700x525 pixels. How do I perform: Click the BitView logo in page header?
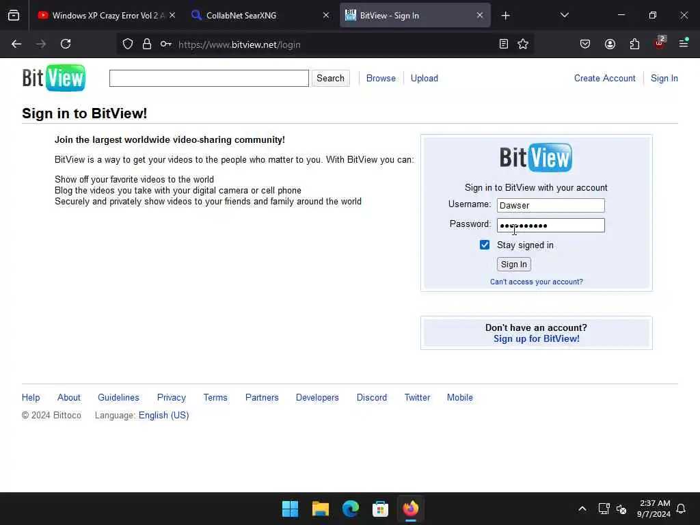pyautogui.click(x=53, y=78)
